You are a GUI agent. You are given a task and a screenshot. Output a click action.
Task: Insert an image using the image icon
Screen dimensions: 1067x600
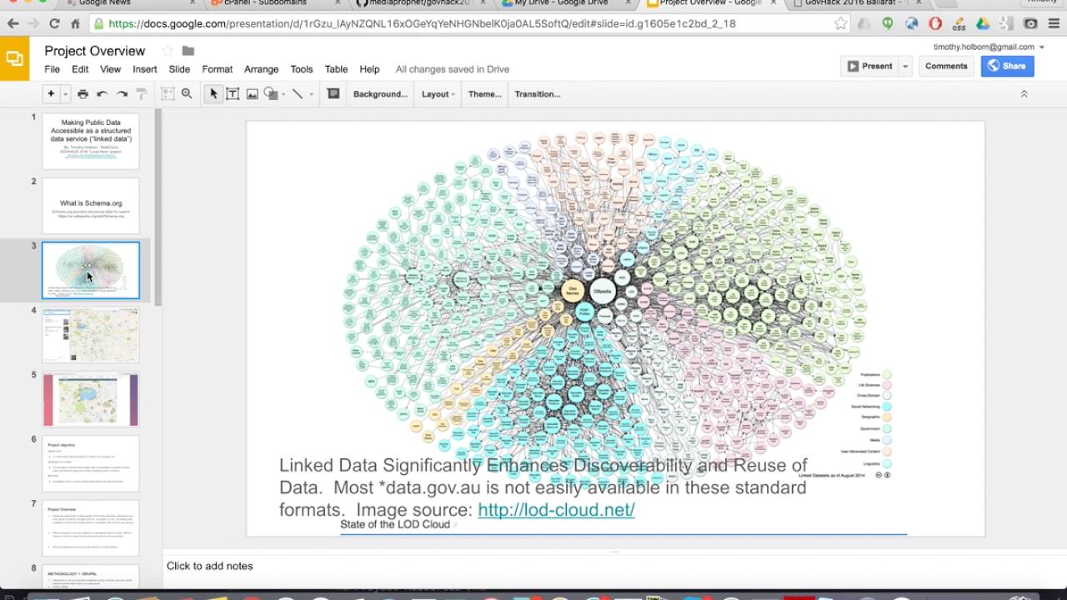(x=252, y=94)
